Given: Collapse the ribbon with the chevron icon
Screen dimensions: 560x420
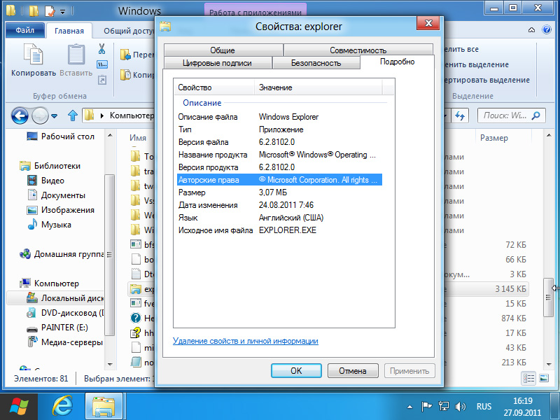Looking at the screenshot, I should point(531,30).
